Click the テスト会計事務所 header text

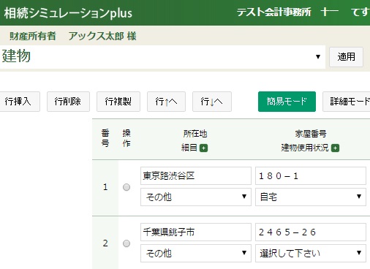[x=274, y=12]
